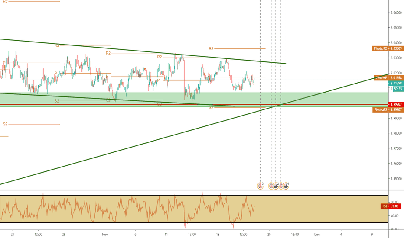Click the Dec label on the time axis
Image resolution: width=404 pixels, height=238 pixels.
click(x=316, y=234)
